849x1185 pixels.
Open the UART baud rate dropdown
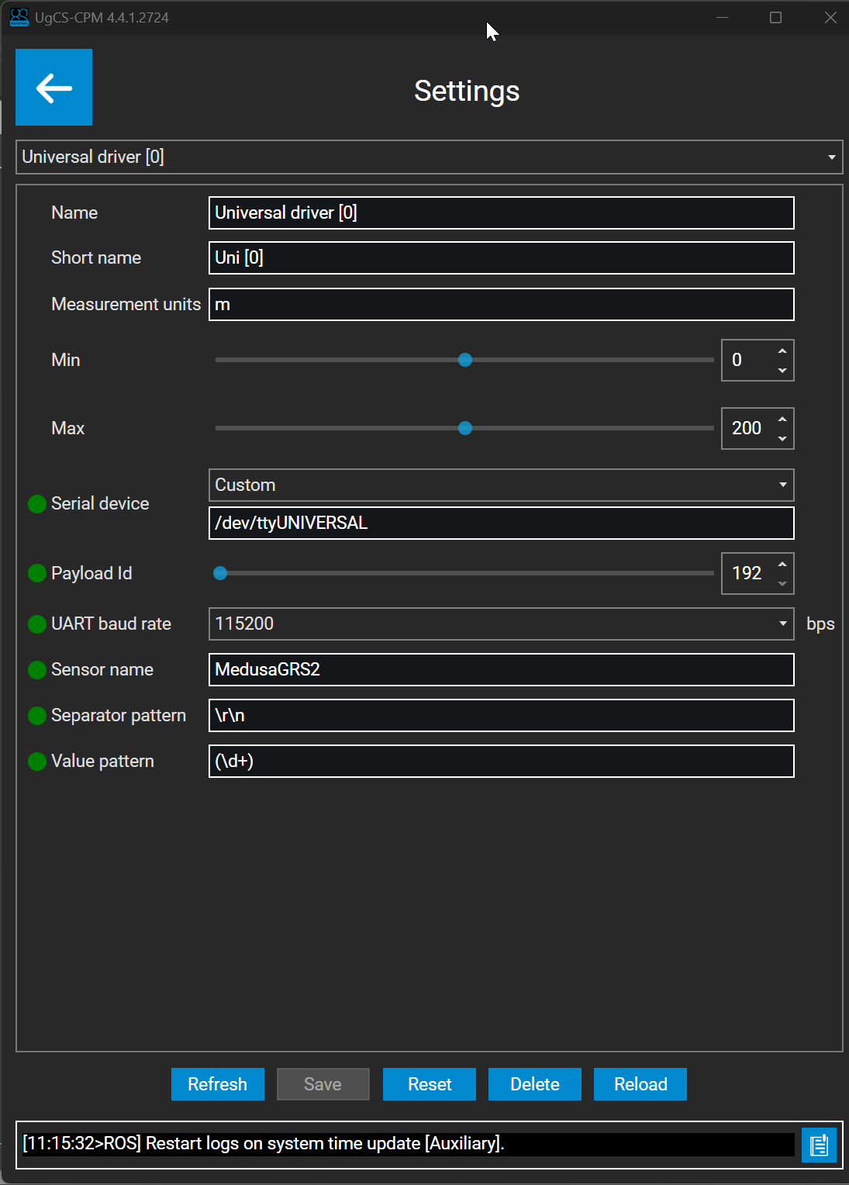click(x=782, y=624)
